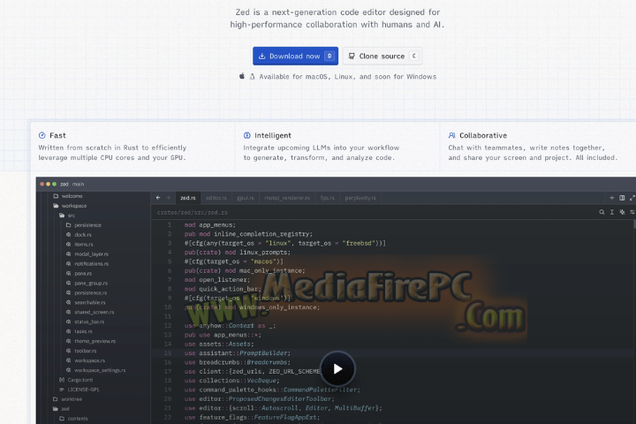This screenshot has height=424, width=636.
Task: Expand the persistence folder
Action: pyautogui.click(x=84, y=225)
